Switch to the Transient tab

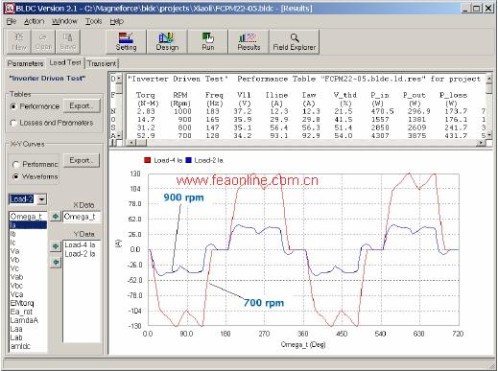102,63
